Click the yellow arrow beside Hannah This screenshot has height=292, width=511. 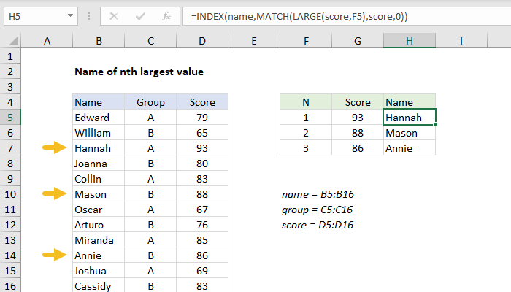click(53, 148)
